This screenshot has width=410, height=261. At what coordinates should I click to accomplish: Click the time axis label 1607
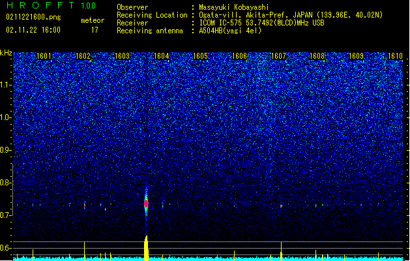tap(279, 55)
